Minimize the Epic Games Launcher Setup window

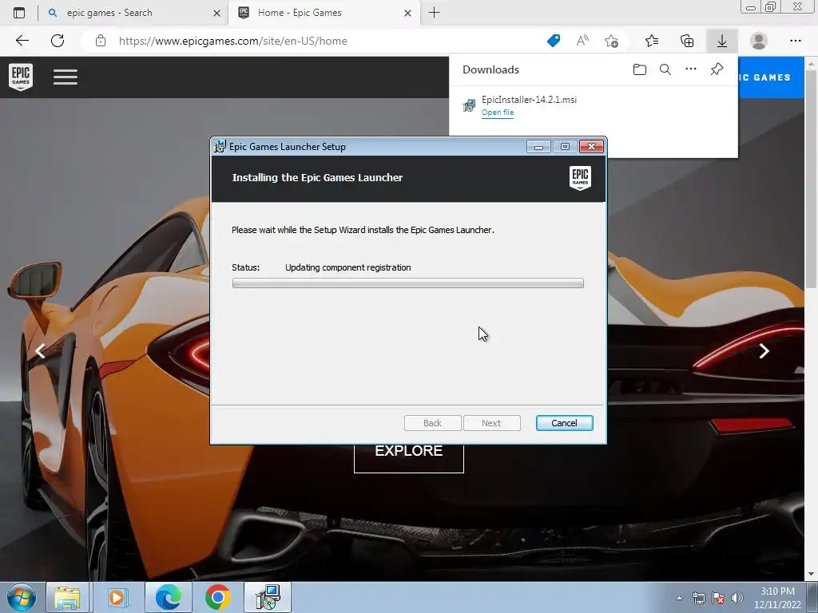pyautogui.click(x=538, y=147)
